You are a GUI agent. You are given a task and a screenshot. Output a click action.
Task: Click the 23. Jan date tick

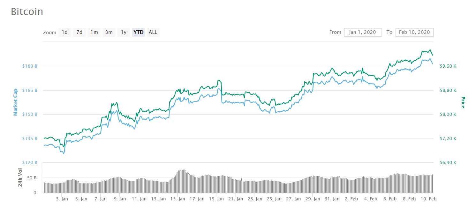[x=255, y=199]
